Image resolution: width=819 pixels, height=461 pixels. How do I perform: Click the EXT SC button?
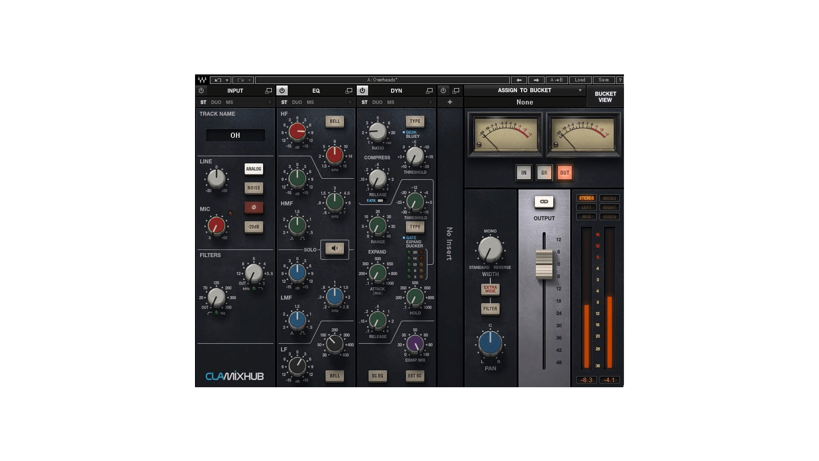click(x=415, y=376)
